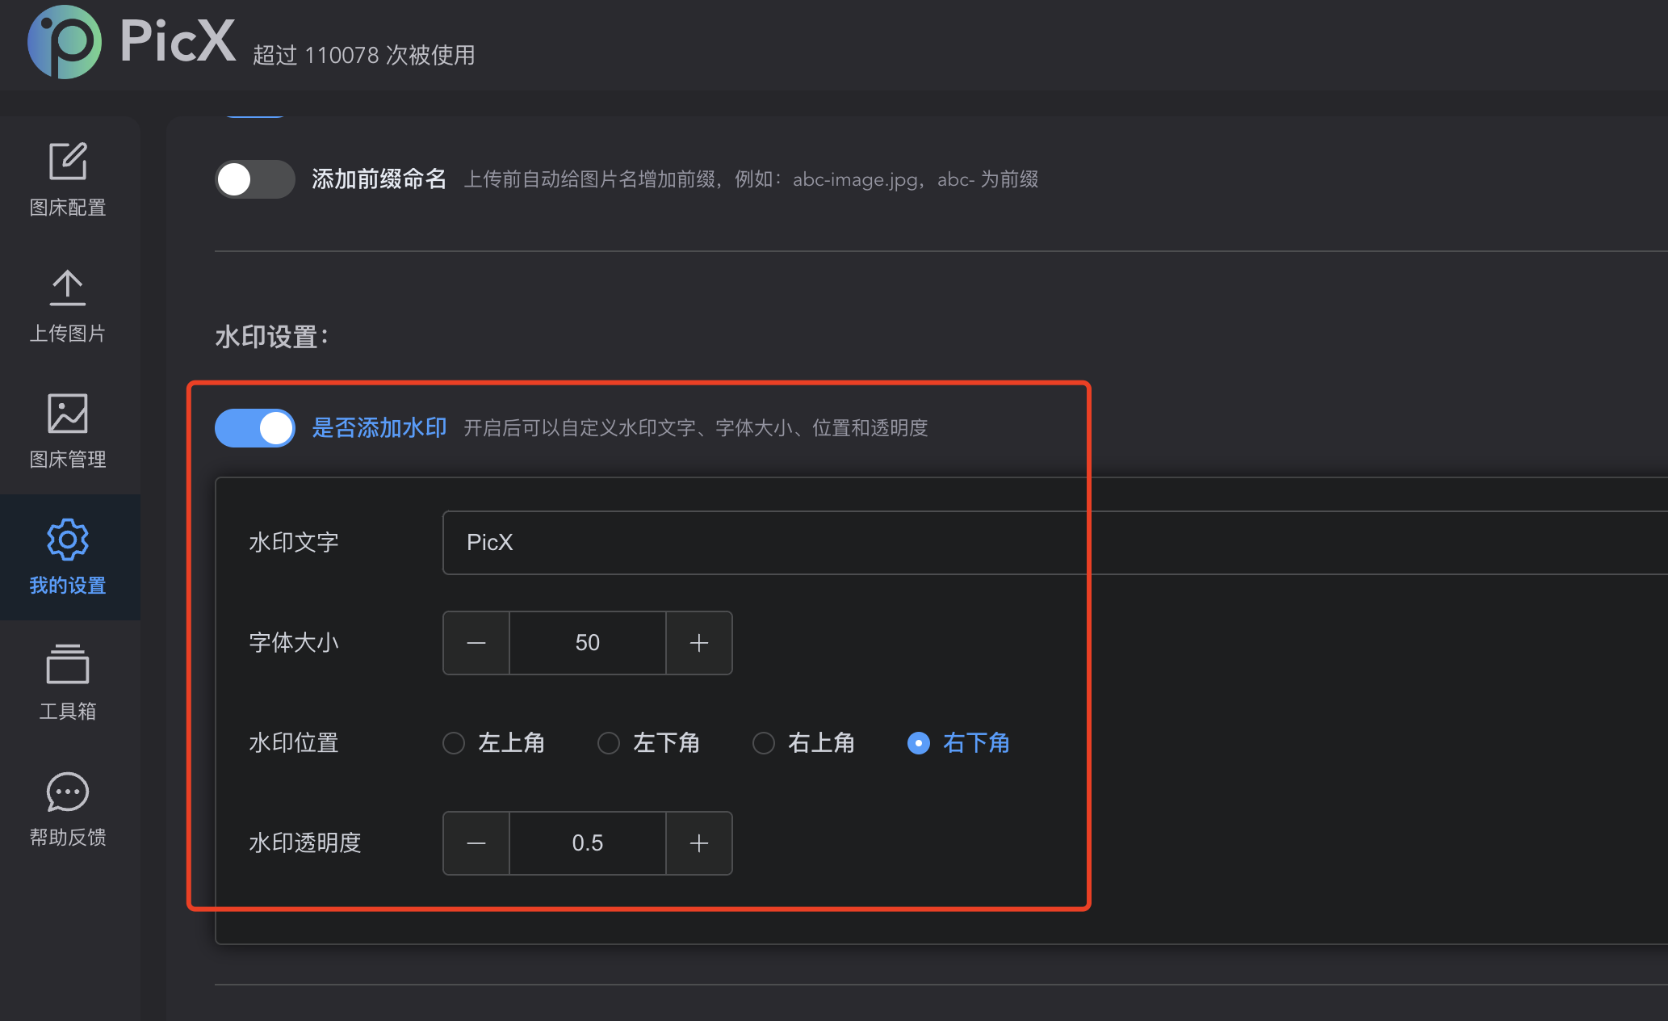Enable the 添加前缀命名 toggle switch
The image size is (1668, 1021).
point(254,179)
